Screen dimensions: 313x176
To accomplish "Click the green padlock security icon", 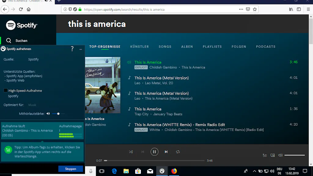I will pyautogui.click(x=80, y=9).
